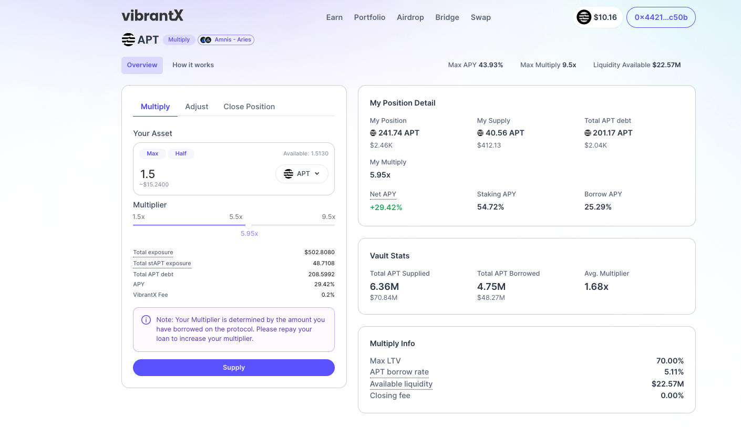Open wallet address 0x4421...c50b menu
Screen dimensions: 741x427
pyautogui.click(x=661, y=17)
